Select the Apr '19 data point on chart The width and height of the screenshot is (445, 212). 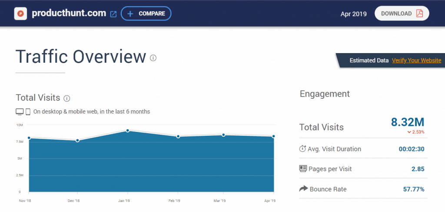(274, 136)
